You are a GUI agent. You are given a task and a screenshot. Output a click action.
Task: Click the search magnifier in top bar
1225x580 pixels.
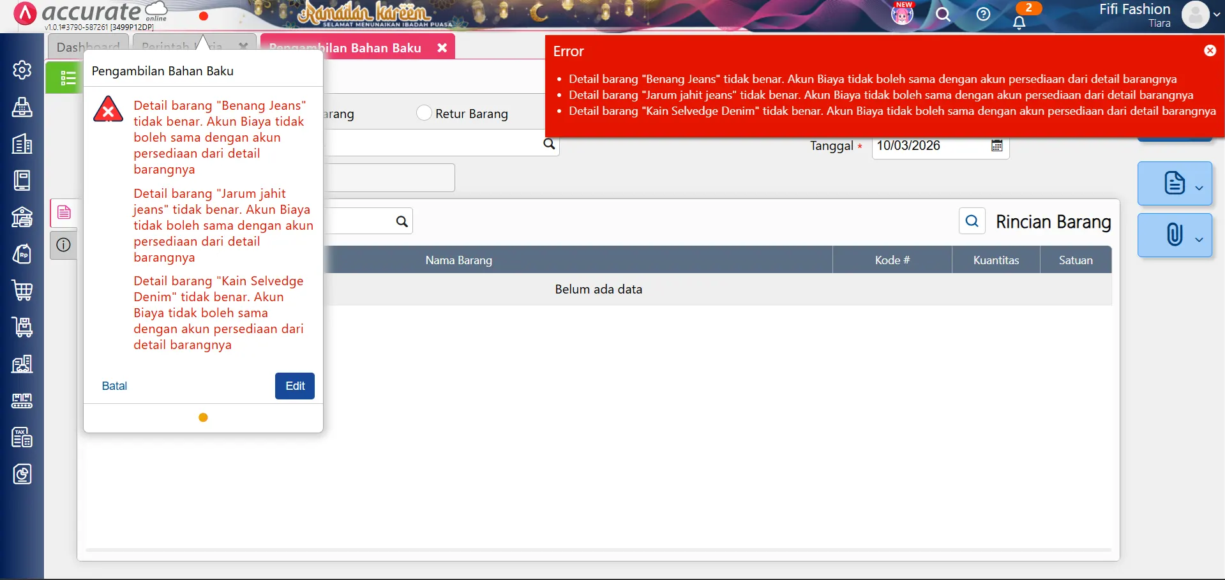[x=943, y=14]
